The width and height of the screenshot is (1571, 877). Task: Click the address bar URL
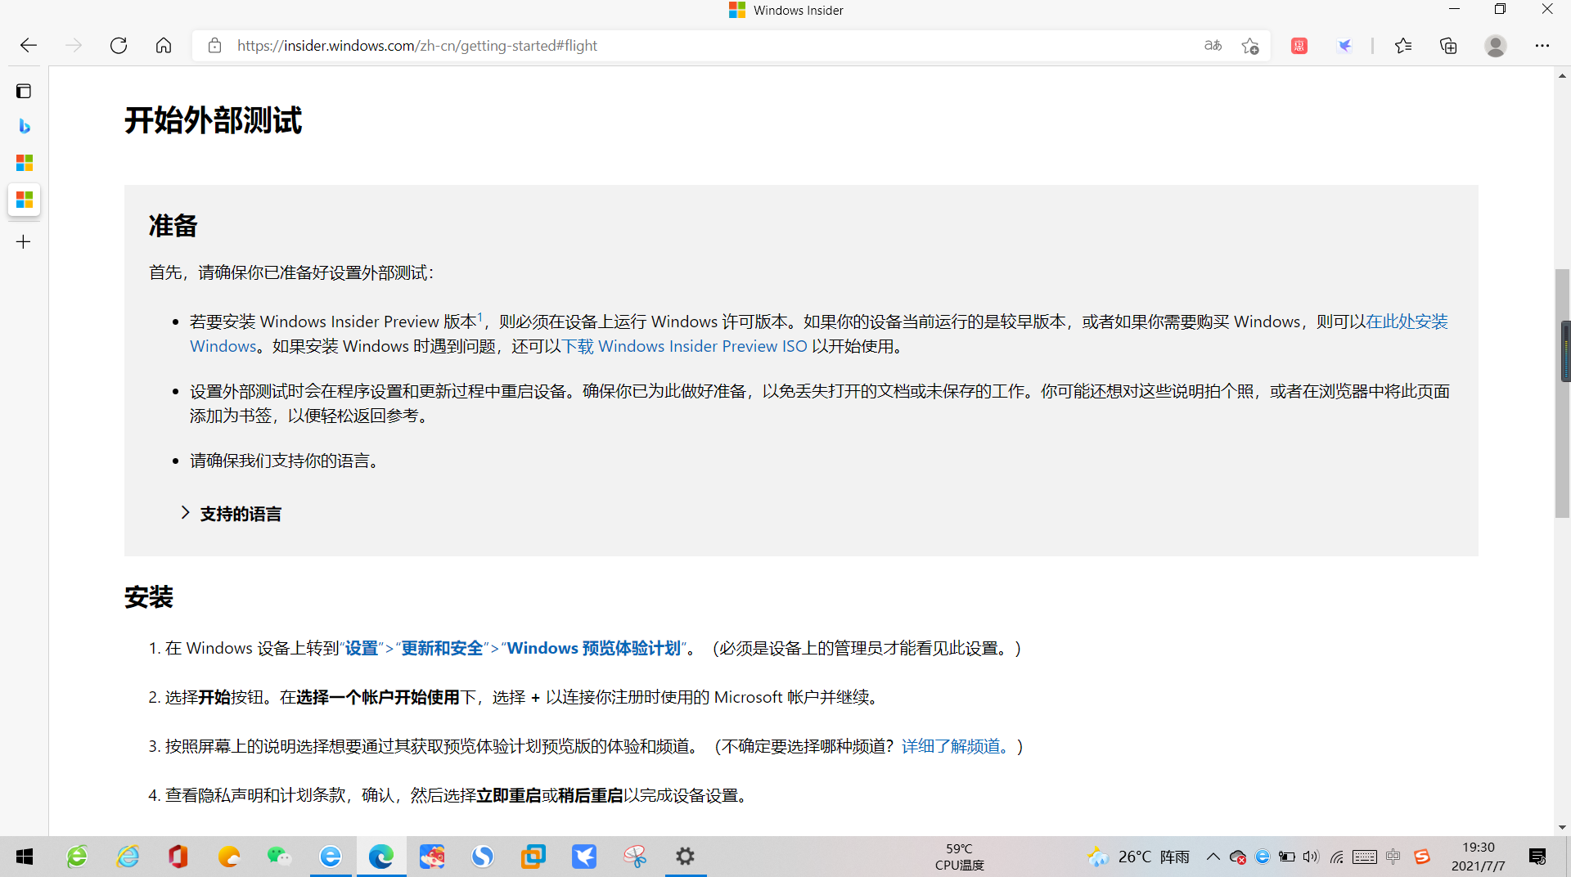click(417, 46)
